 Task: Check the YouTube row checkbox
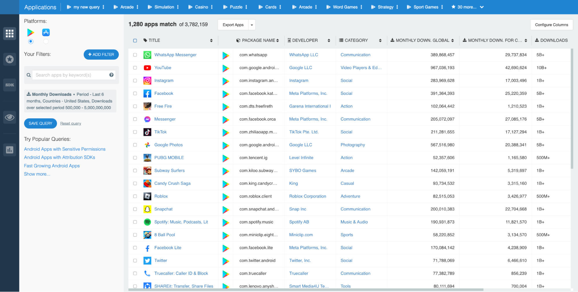(x=135, y=68)
